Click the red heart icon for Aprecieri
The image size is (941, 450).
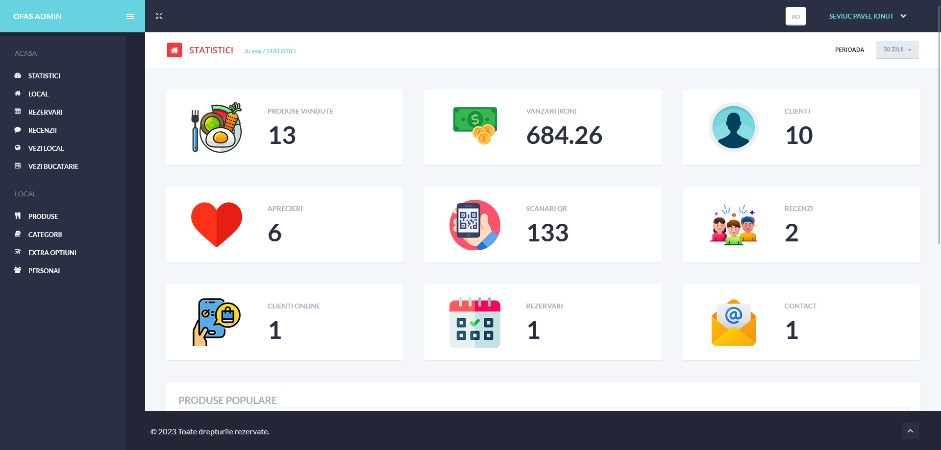[217, 225]
